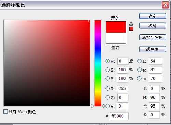Click the a value field showing 81
The image size is (171, 125).
pos(156,70)
